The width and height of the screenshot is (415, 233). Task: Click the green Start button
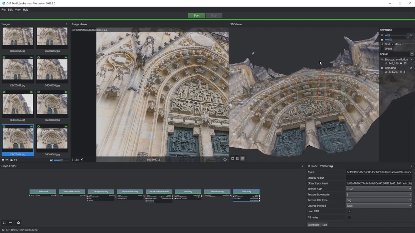point(196,16)
